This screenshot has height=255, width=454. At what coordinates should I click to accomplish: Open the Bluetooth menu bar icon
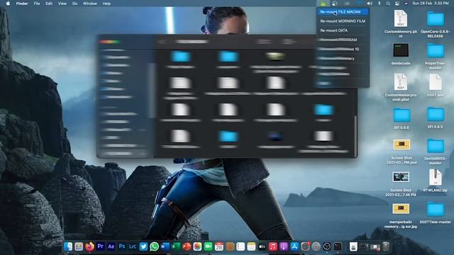click(379, 4)
